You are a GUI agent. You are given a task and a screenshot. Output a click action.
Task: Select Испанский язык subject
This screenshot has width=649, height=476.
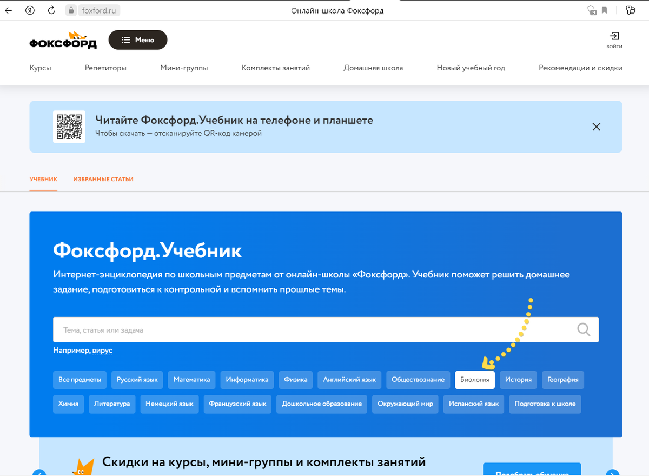coord(474,404)
